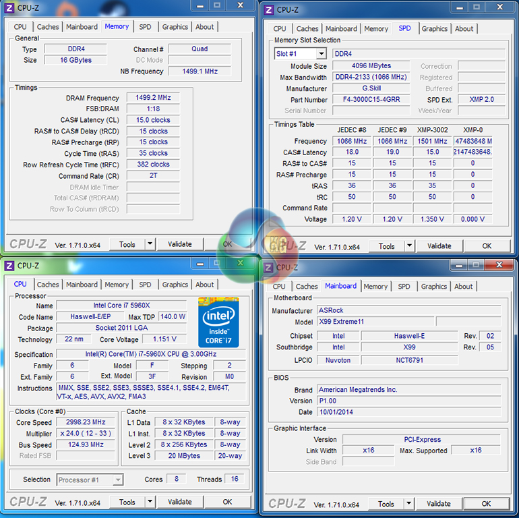Click Validate button in Mainboard window
Image resolution: width=519 pixels, height=518 pixels.
[439, 504]
